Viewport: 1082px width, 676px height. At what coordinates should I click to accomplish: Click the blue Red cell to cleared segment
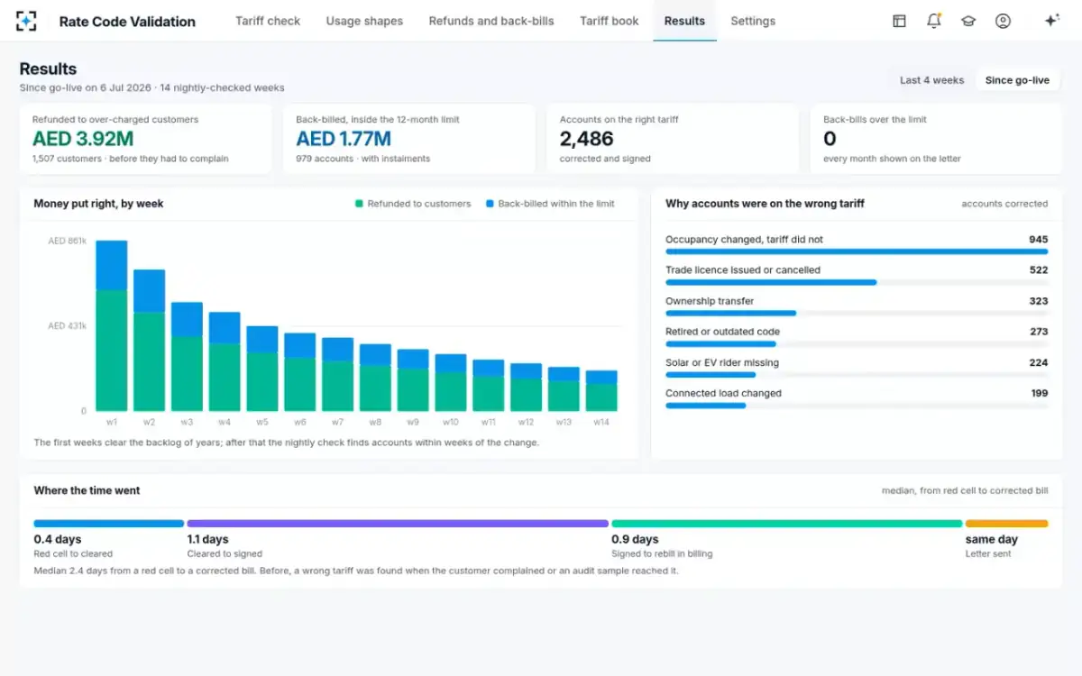tap(109, 523)
